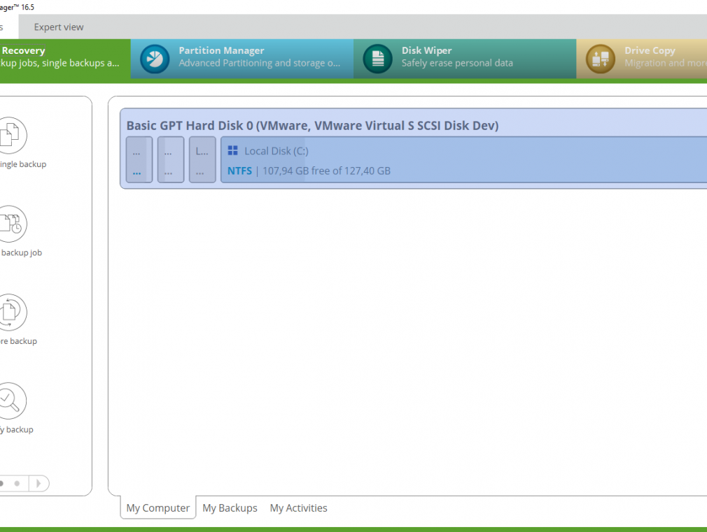Select the Local Disk (C:) partition
This screenshot has width=707, height=532.
click(463, 159)
